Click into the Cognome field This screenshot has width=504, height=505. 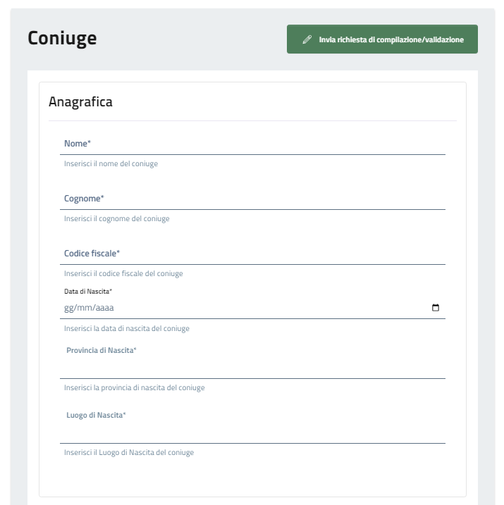click(254, 199)
